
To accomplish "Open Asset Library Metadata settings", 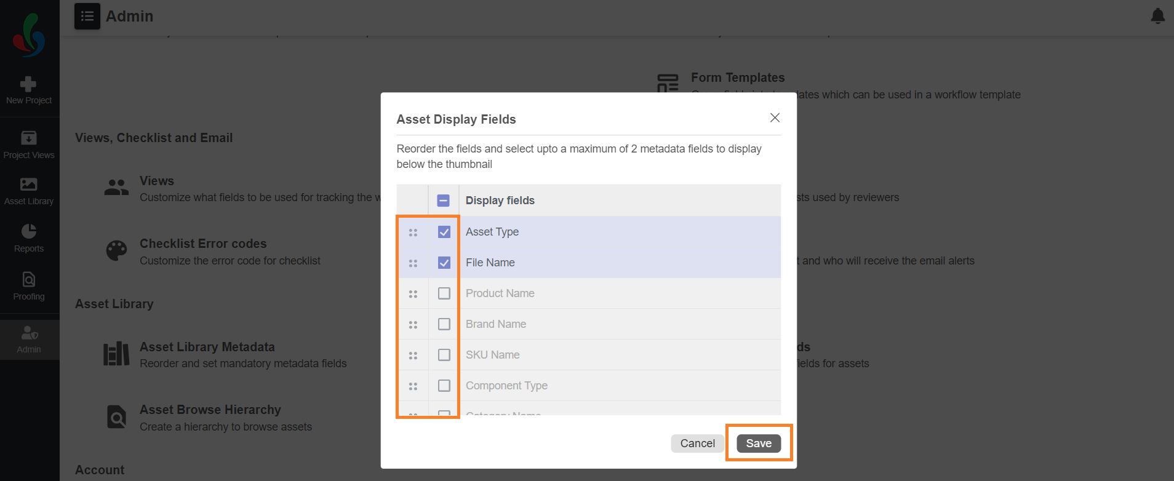I will point(207,347).
